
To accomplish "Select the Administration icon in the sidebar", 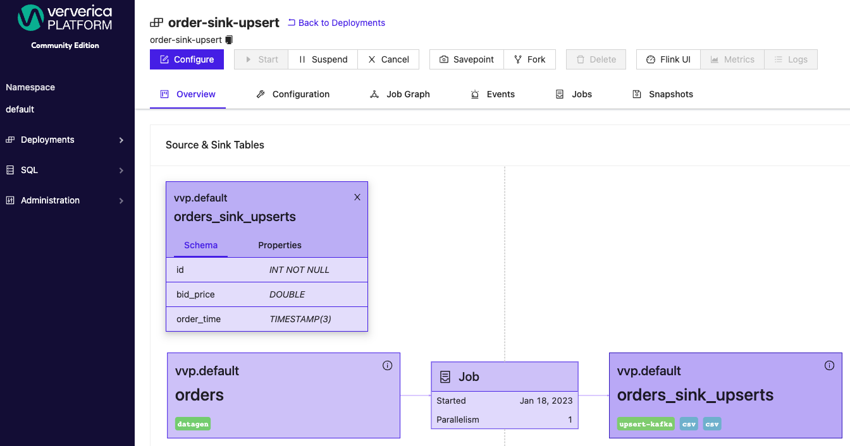I will pyautogui.click(x=9, y=200).
